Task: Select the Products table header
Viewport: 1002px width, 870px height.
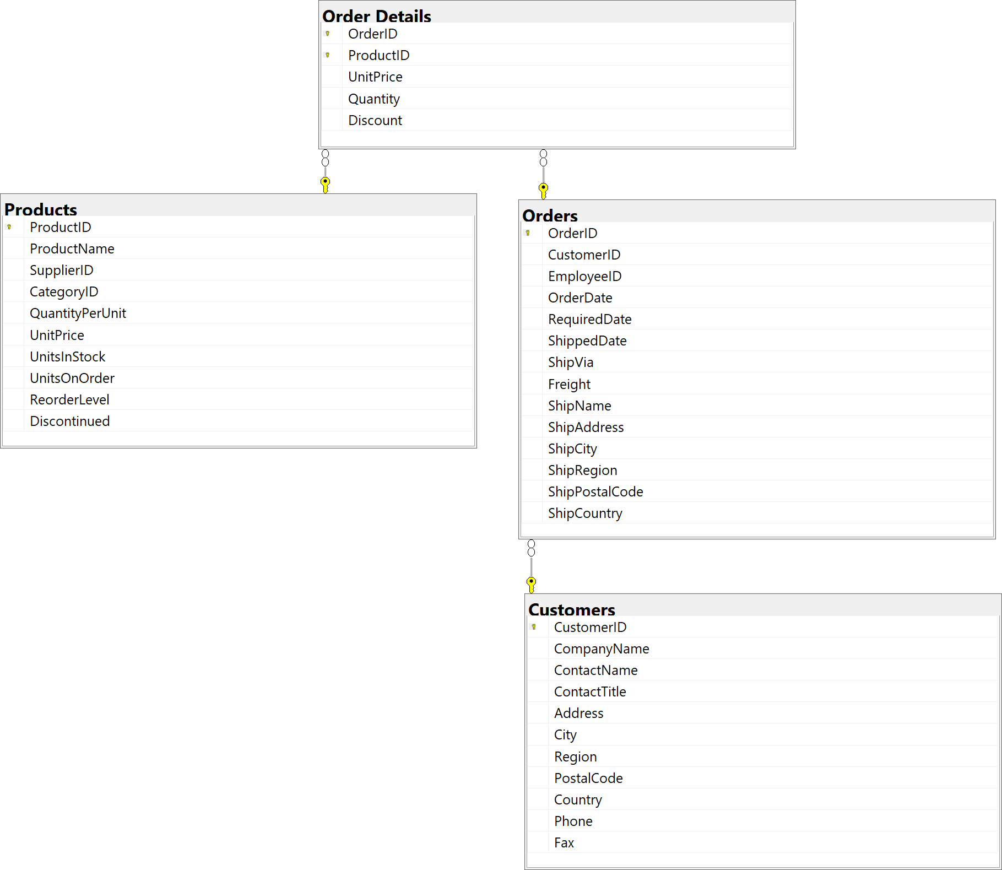Action: coord(41,209)
